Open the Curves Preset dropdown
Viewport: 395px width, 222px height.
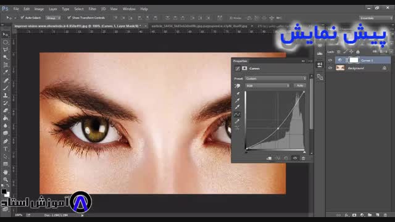point(276,78)
